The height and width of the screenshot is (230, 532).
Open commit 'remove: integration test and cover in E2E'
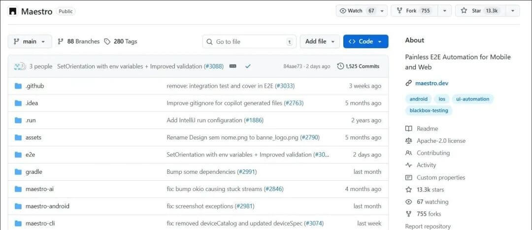220,86
